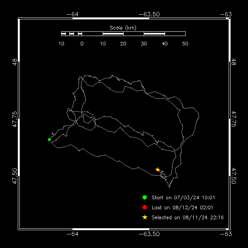Click the 0 mark label under the scale bar
The width and height of the screenshot is (248, 248).
(82, 44)
